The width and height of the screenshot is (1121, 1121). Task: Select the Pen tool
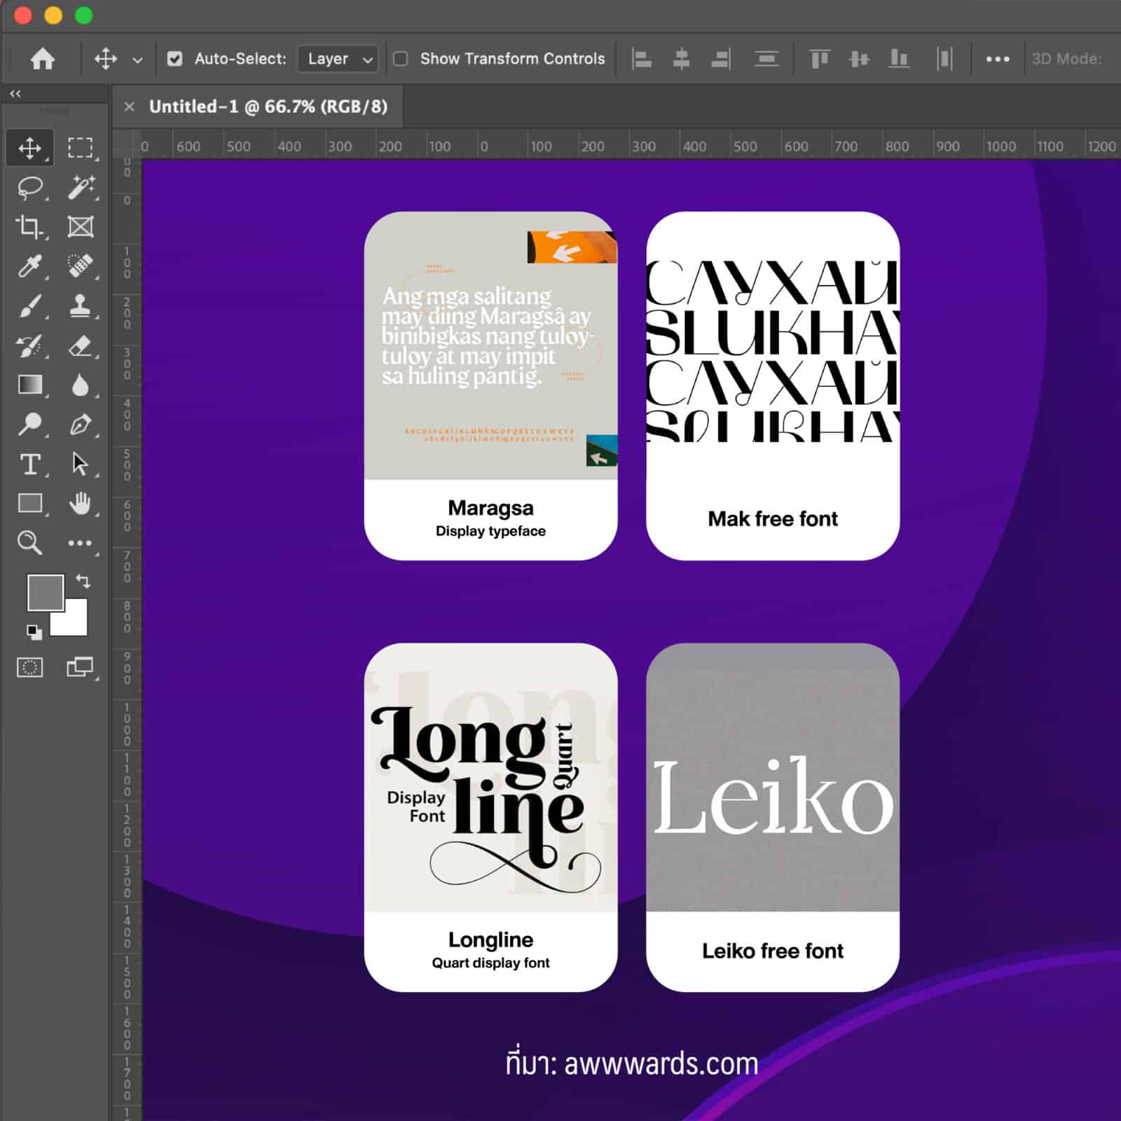click(80, 425)
